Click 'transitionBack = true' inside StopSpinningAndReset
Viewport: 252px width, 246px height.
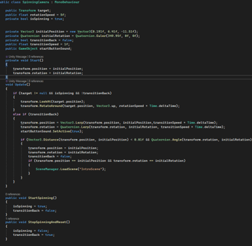tap(33, 235)
